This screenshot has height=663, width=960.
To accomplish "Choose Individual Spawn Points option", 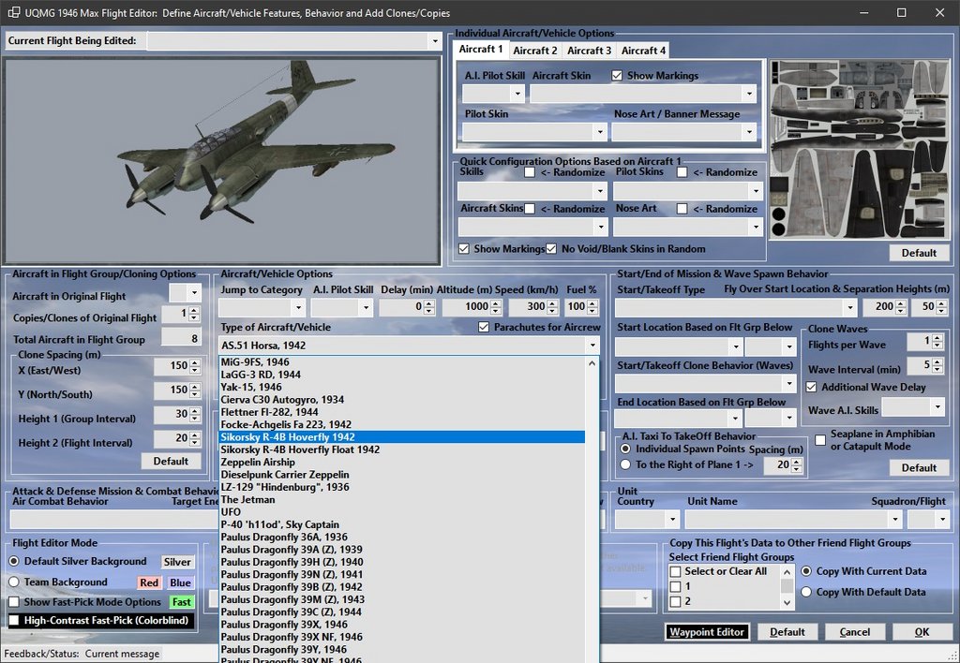I will point(625,449).
